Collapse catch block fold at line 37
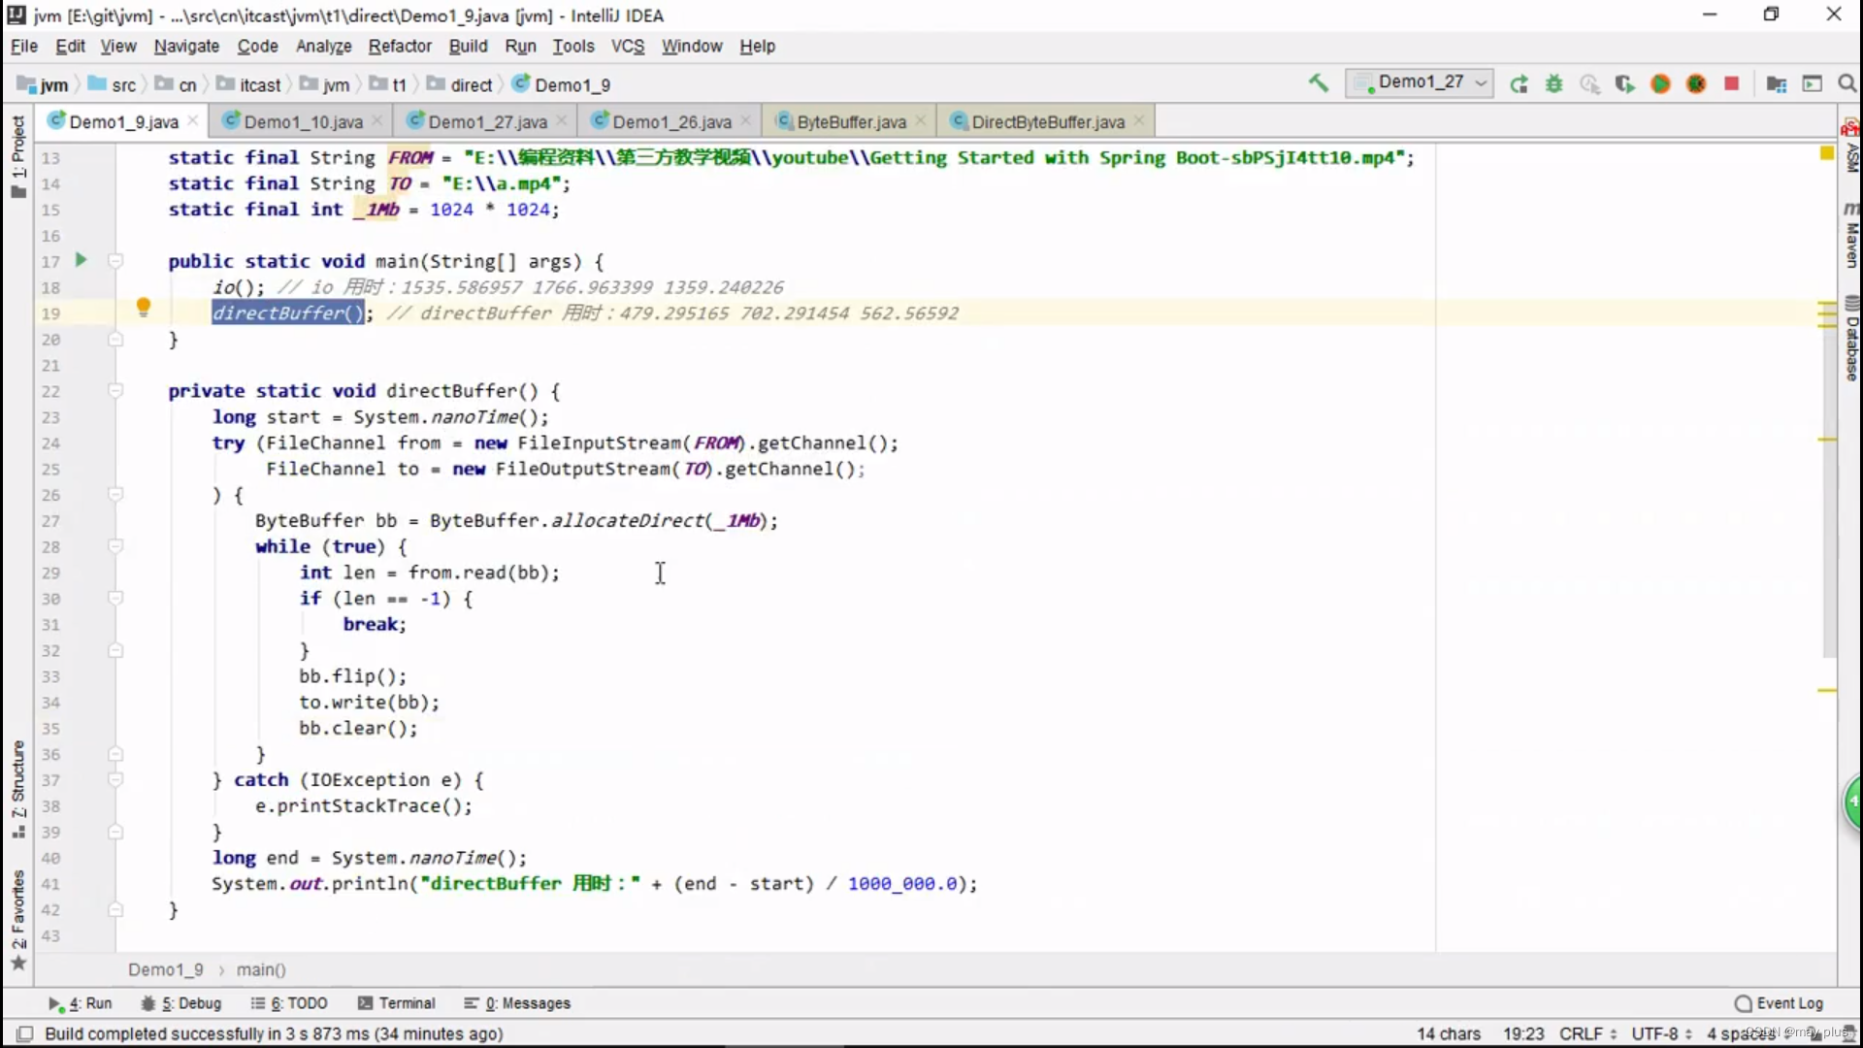The height and width of the screenshot is (1048, 1863). (115, 779)
